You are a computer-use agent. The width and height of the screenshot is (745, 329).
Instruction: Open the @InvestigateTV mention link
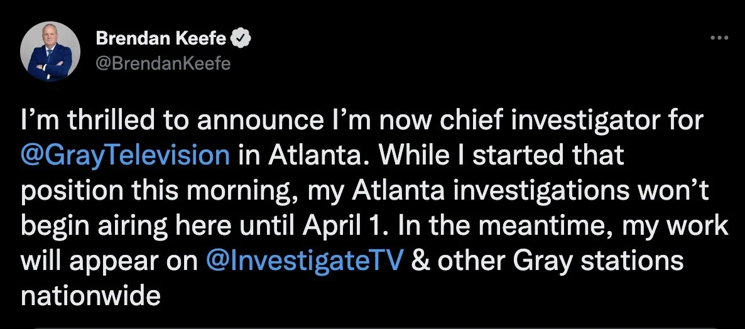[x=305, y=261]
